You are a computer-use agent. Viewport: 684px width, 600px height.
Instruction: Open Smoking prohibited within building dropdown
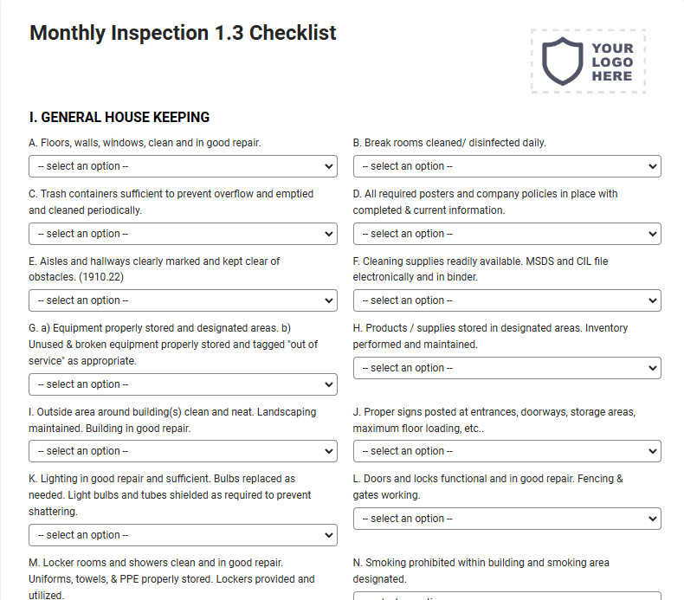coord(507,596)
